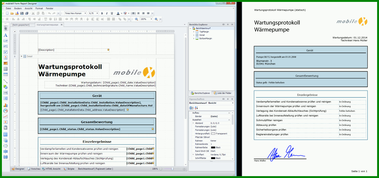Choose the gauge control tool

pyautogui.click(x=5, y=111)
